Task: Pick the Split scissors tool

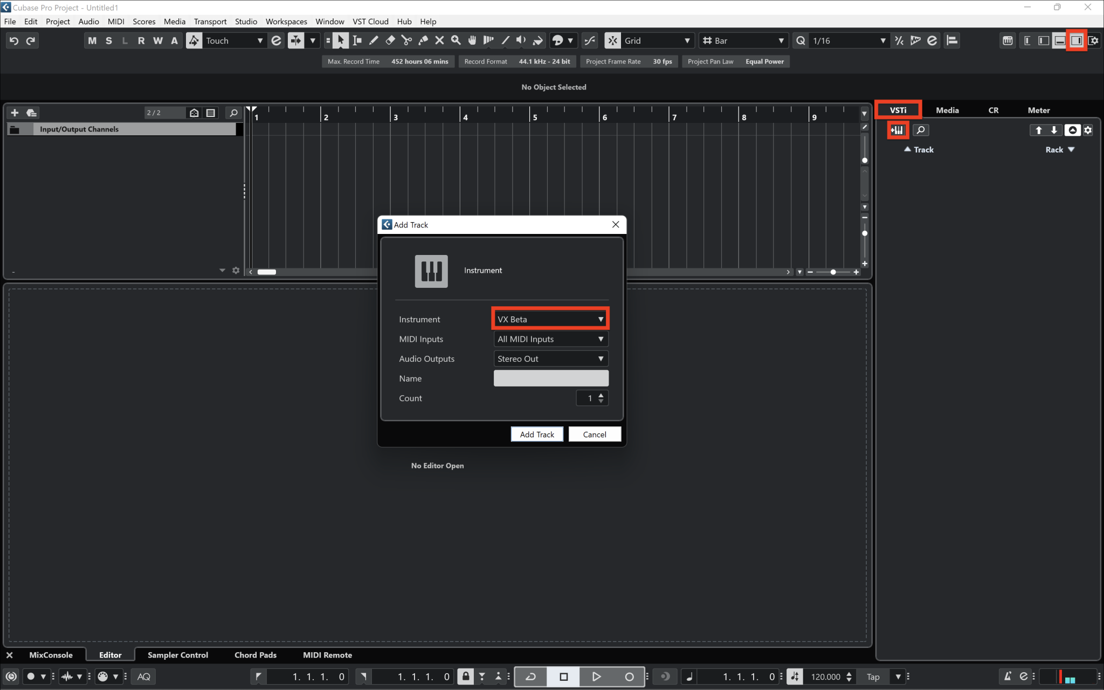Action: tap(406, 40)
